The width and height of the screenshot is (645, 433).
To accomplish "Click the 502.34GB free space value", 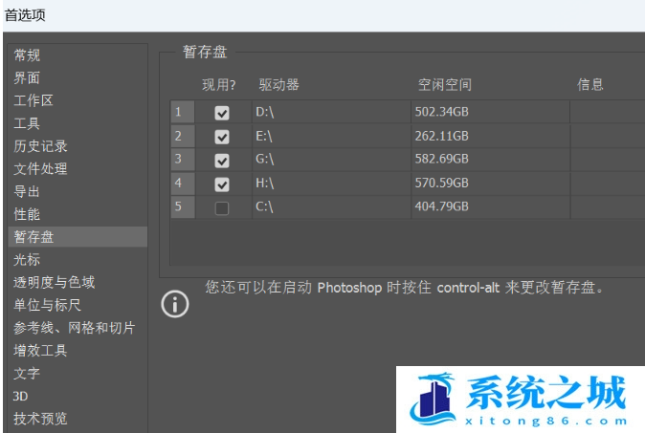I will coord(442,112).
